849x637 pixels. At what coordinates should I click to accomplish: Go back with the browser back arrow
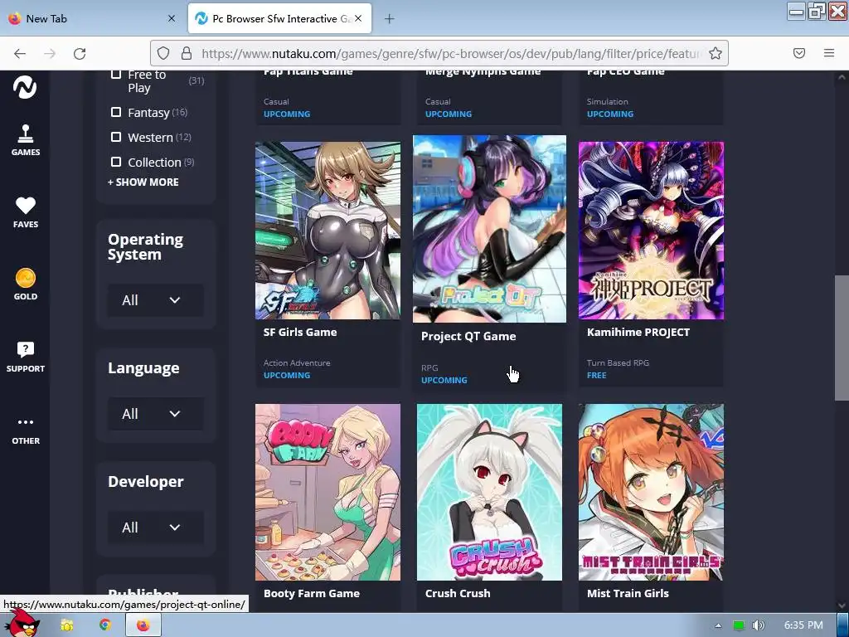click(20, 53)
